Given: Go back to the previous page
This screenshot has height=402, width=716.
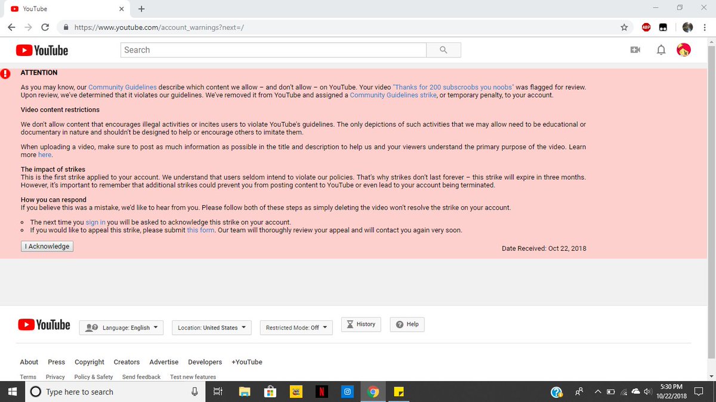Looking at the screenshot, I should 12,27.
